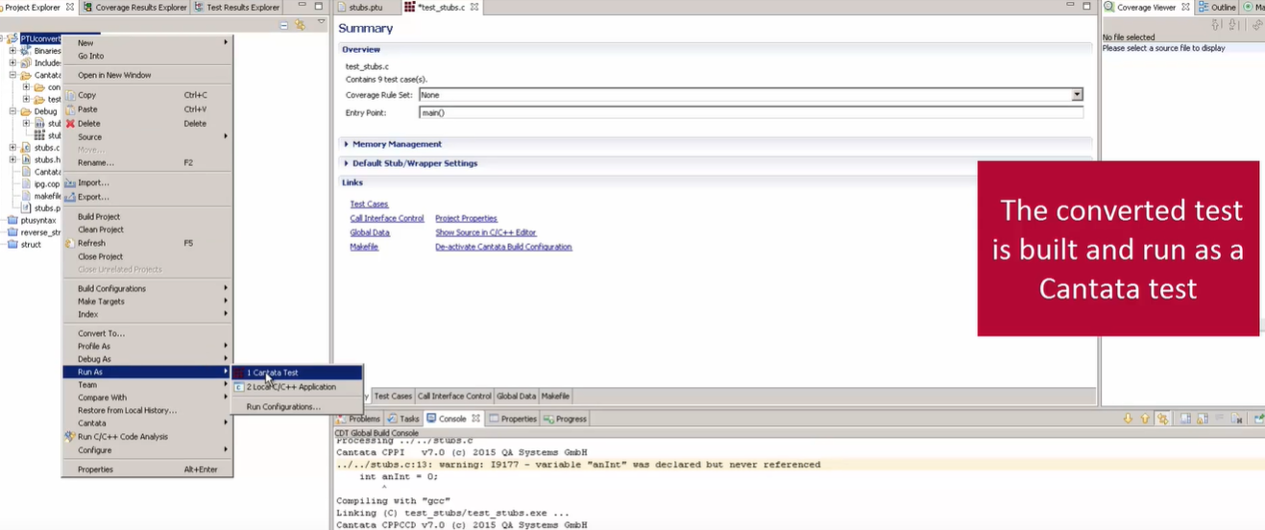1265x530 pixels.
Task: Open Run Configurations... dialog
Action: tap(297, 407)
